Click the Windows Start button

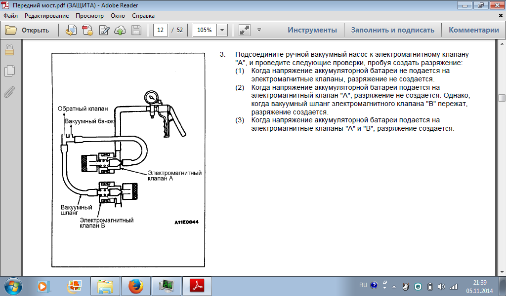(13, 286)
